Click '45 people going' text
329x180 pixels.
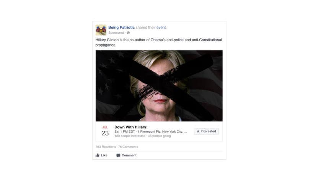click(x=159, y=136)
